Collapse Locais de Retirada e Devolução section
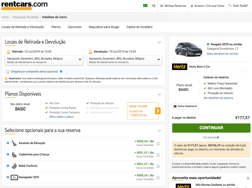The width and height of the screenshot is (252, 188). point(159,42)
